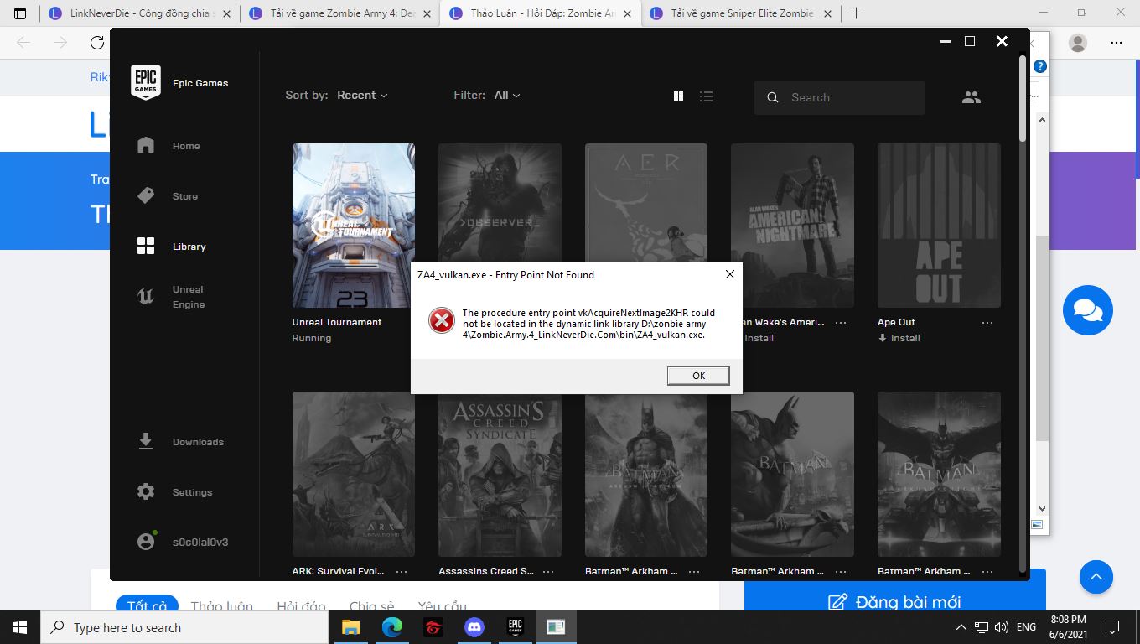The image size is (1140, 644).
Task: Close the Entry Point Not Found dialog
Action: tap(729, 274)
